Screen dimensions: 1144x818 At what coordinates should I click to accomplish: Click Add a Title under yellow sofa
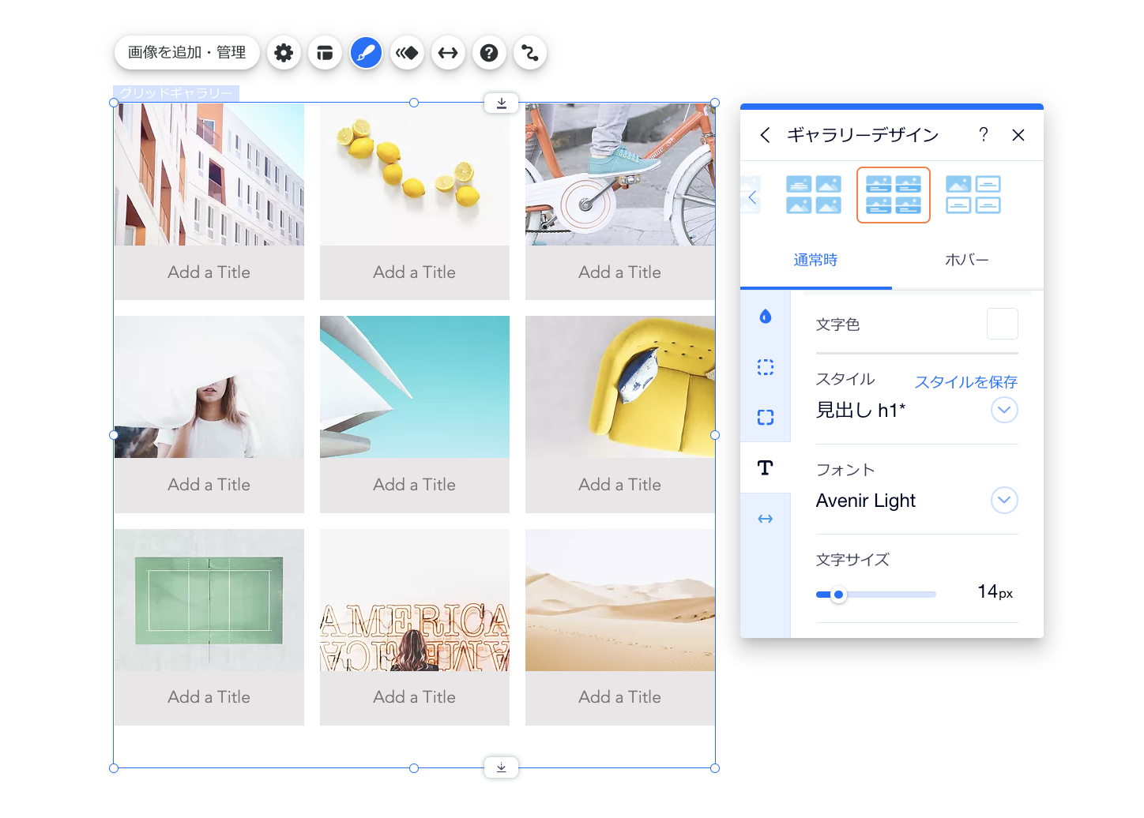620,485
